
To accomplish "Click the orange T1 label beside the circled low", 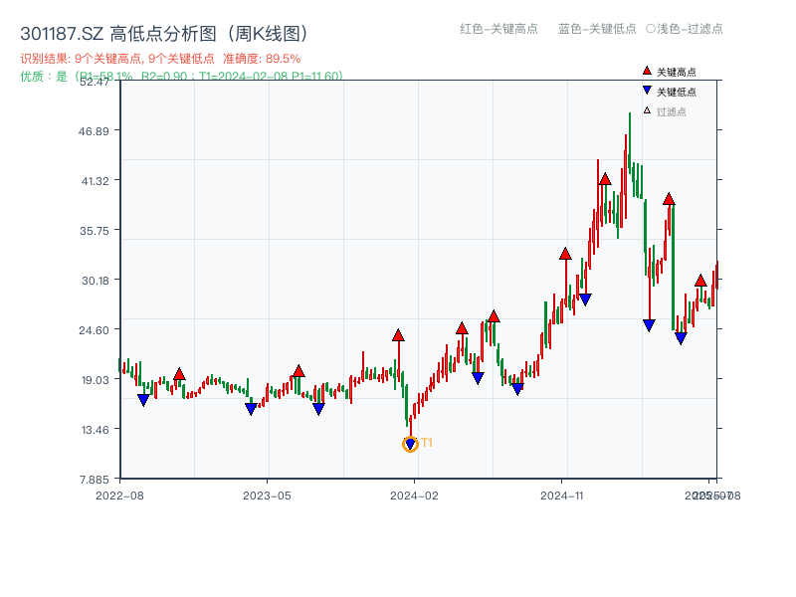I will coord(427,443).
